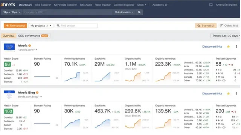This screenshot has width=241, height=135.
Task: Expand the My projects dropdown
Action: 41,25
